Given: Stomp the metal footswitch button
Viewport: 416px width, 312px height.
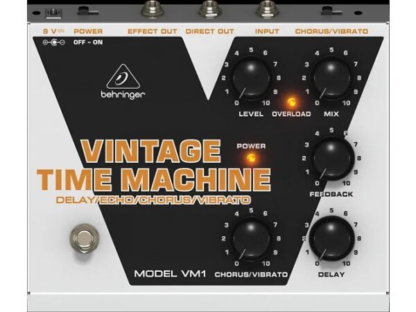Looking at the screenshot, I should (x=85, y=238).
